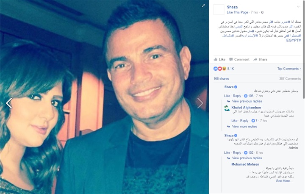Click Reply under Khaled Alghanduor's comment
The width and height of the screenshot is (305, 194).
244,121
